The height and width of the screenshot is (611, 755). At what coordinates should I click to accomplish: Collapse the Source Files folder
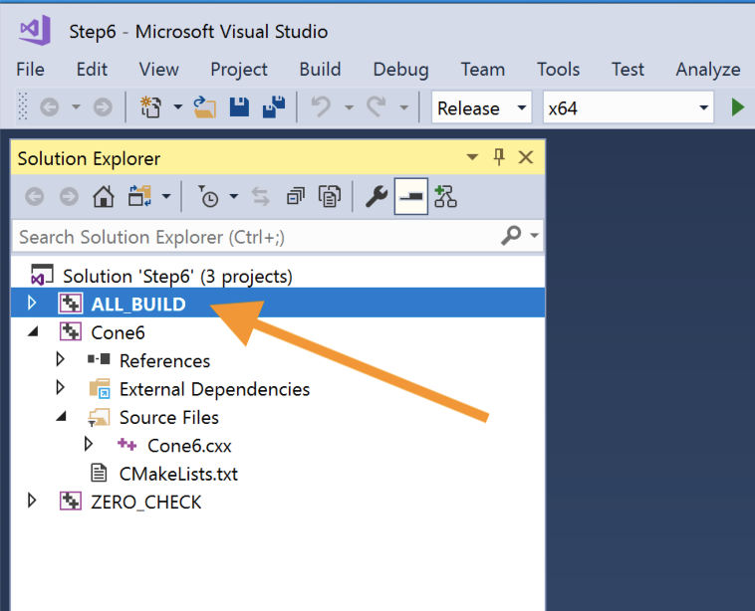[60, 417]
